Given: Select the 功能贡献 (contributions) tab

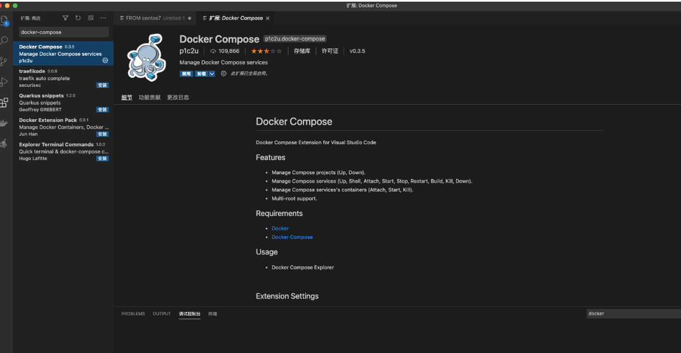Looking at the screenshot, I should [150, 97].
